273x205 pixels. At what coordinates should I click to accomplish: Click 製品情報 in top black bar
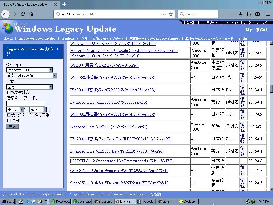click(189, 23)
